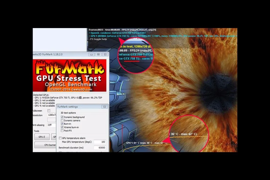Select the 'GPU 1: NVIDIA GeForce GTX 750 Ti' line

68,98
